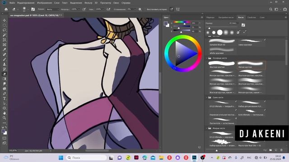This screenshot has height=162, width=289.
Task: Click the Hue slider in Color panel
Action: click(x=182, y=22)
